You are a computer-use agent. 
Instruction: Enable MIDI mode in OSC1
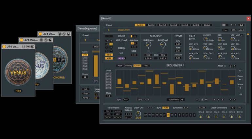coord(108,58)
